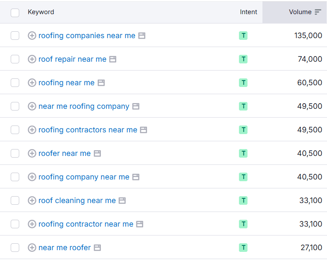Screen dimensions: 327x260
Task: Select the checkbox for roofing contractor near me
Action: (15, 224)
